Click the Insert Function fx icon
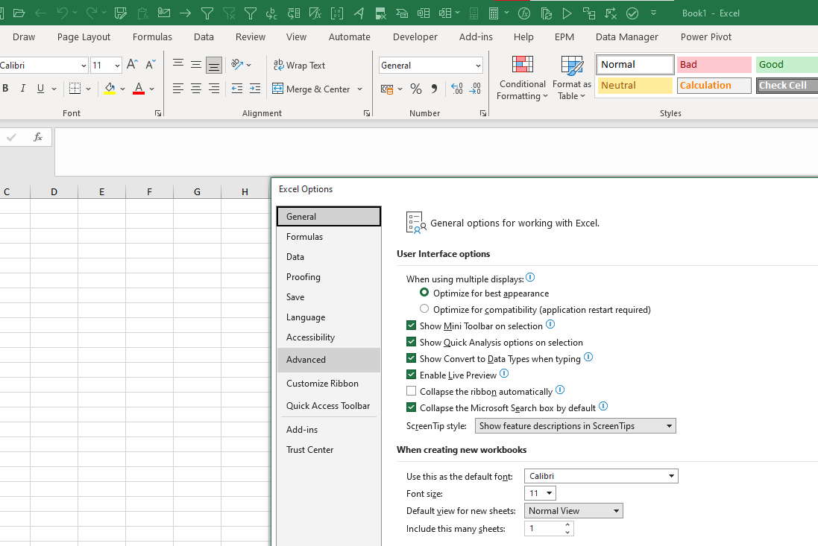Screen dimensions: 818x546 pos(38,138)
